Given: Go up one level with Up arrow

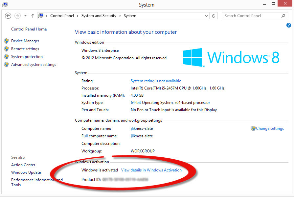Looking at the screenshot, I should tap(33, 16).
